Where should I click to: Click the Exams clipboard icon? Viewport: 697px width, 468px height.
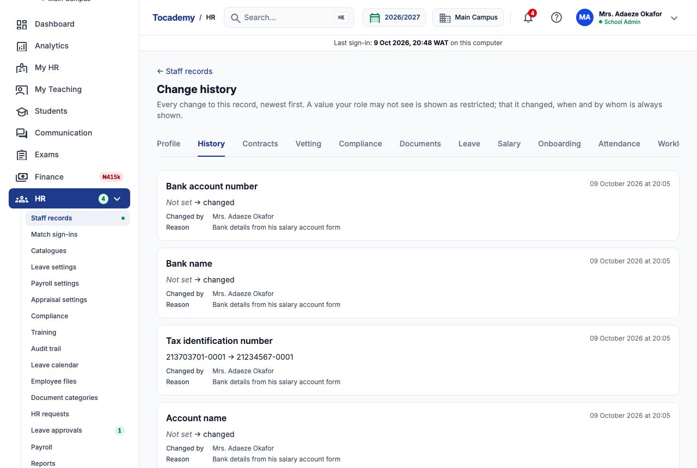tap(22, 155)
